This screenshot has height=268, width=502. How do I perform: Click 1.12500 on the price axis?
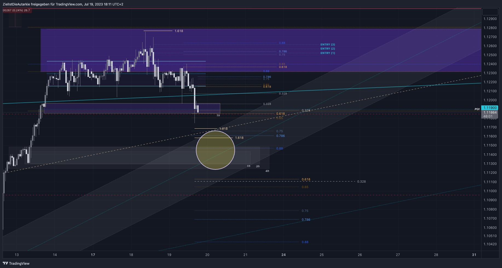pos(490,55)
